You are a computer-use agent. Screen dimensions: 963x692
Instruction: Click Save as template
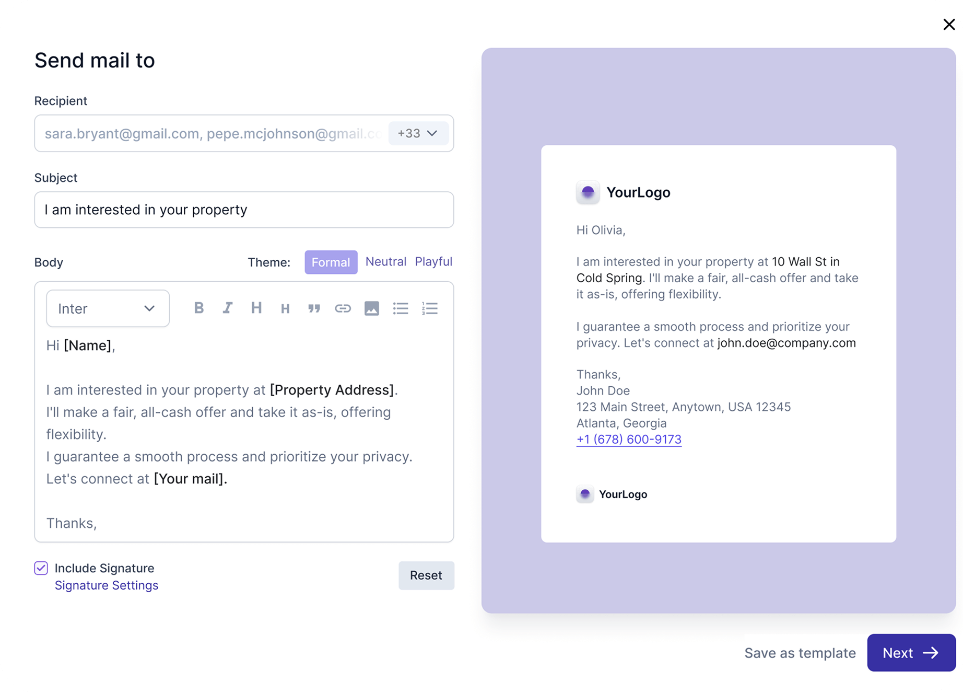pos(800,653)
